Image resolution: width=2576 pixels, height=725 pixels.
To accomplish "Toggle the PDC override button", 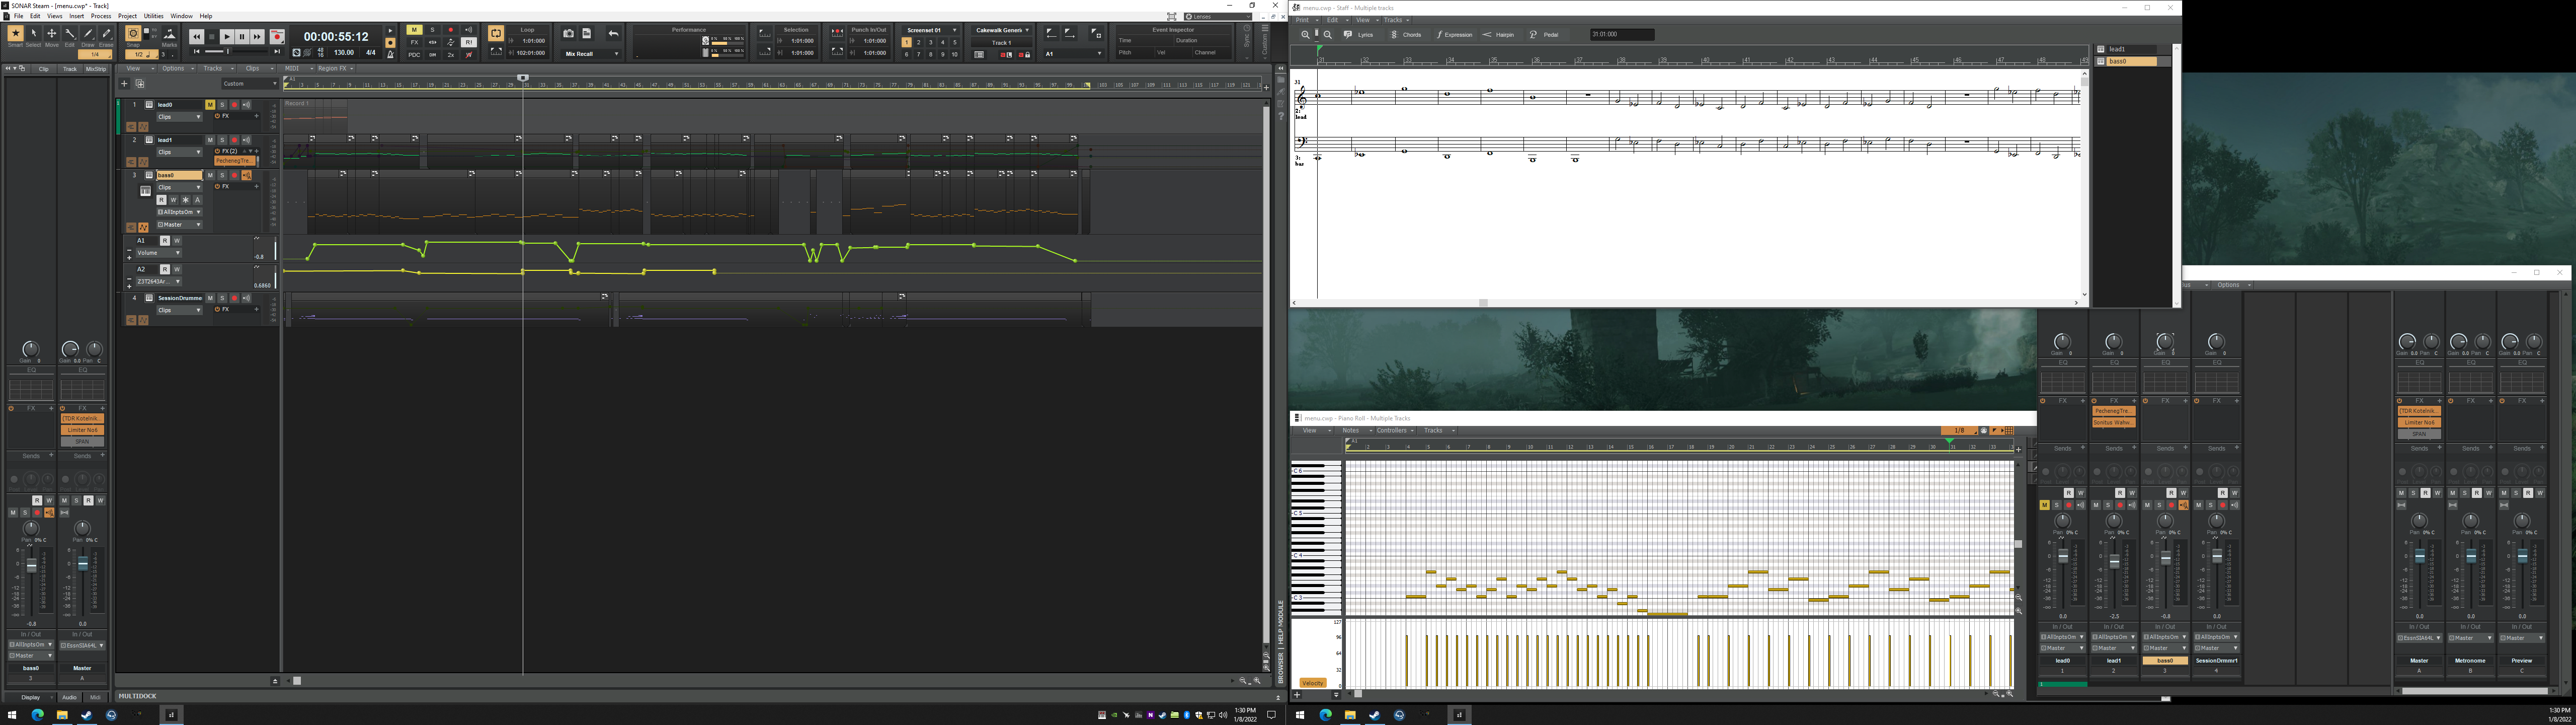I will [x=414, y=54].
